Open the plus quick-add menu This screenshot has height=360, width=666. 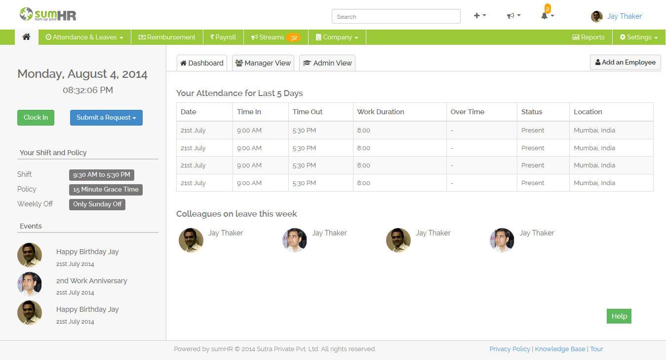click(x=480, y=16)
